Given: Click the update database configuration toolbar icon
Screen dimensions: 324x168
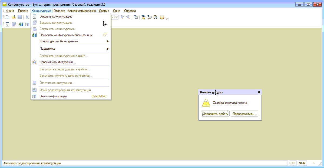Looking at the screenshot, I should click(21, 24).
